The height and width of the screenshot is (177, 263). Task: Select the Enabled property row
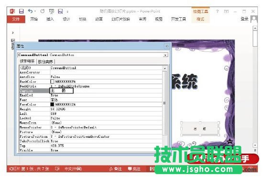coord(91,95)
